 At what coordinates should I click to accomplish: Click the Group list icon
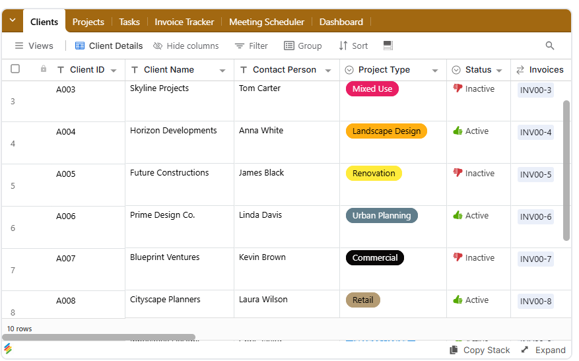[x=289, y=46]
